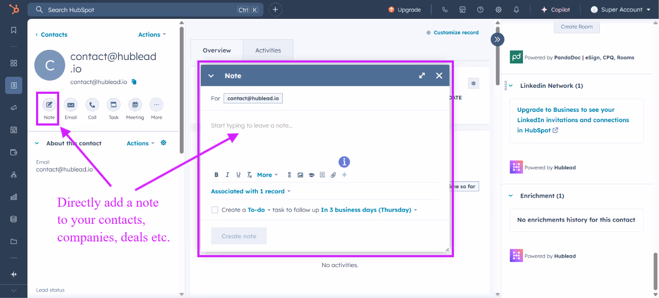Insert a knowledge base article in the note
The width and height of the screenshot is (659, 298).
(x=311, y=175)
